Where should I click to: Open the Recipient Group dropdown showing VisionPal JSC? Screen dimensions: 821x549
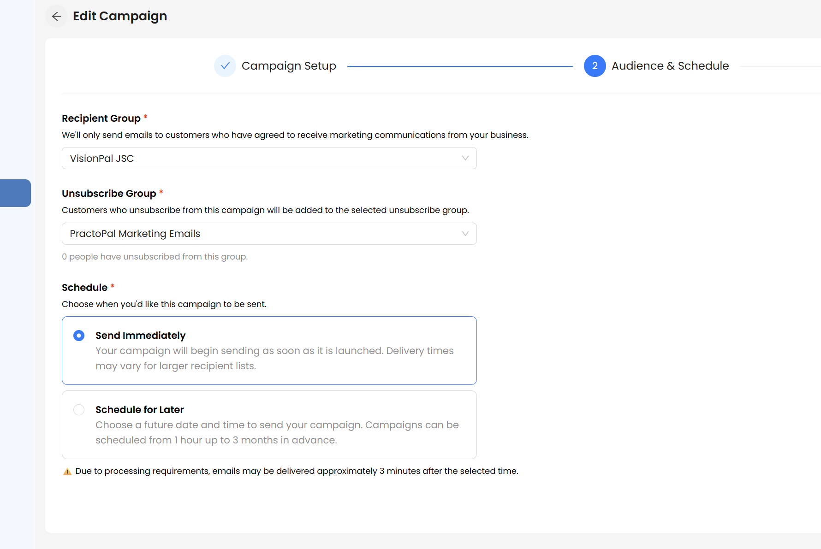269,158
